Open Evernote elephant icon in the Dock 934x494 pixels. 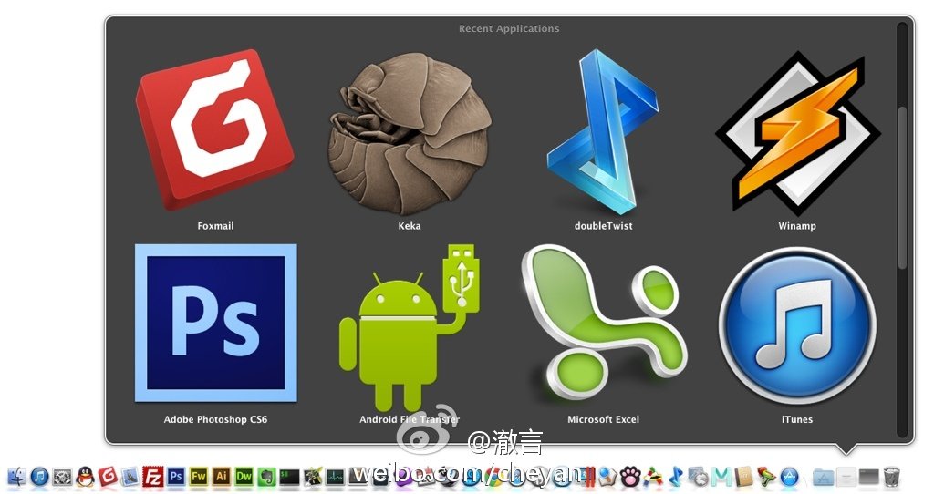[x=267, y=476]
